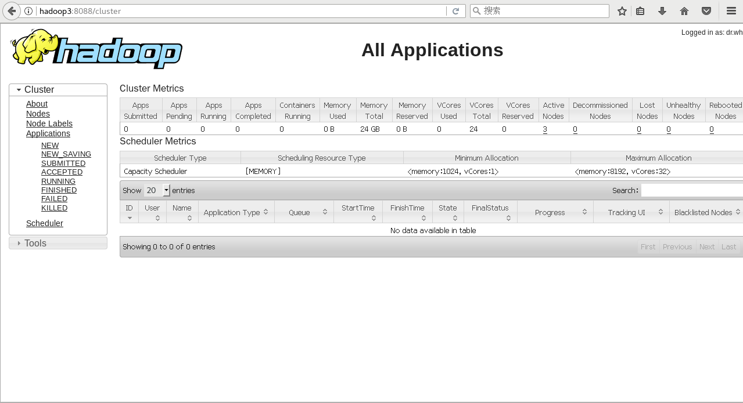Filter applications by KILLED state
The image size is (743, 403).
pos(54,208)
